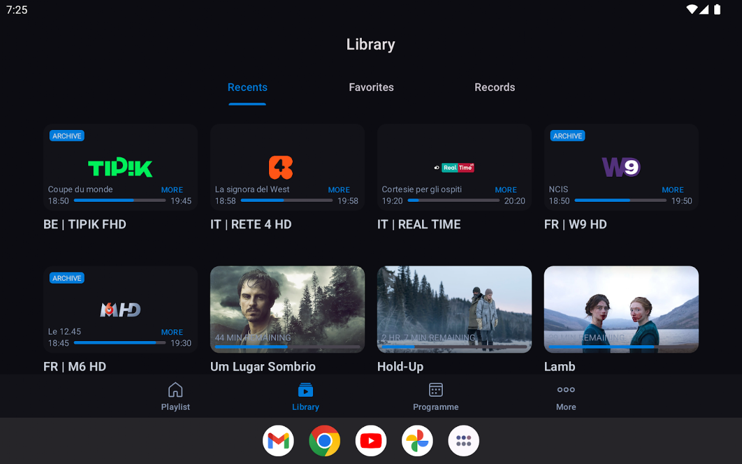
Task: Launch the YouTube app icon
Action: 371,441
